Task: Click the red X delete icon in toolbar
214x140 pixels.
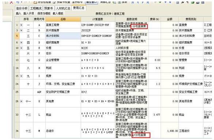Action: (x=12, y=2)
